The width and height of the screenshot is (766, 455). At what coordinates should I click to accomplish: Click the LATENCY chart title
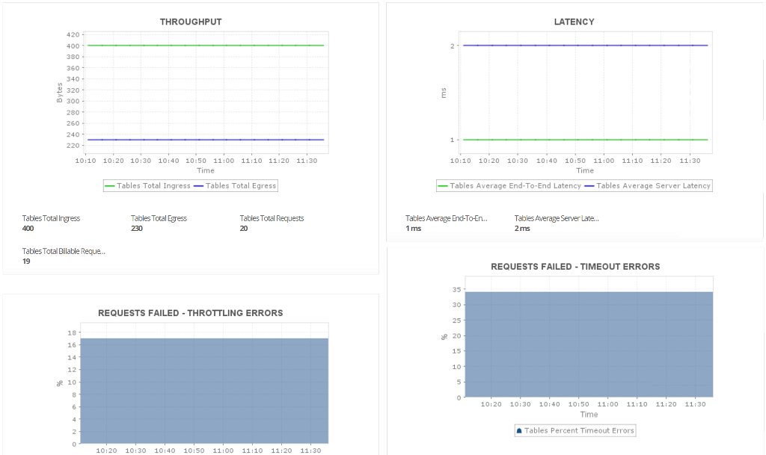[x=574, y=22]
